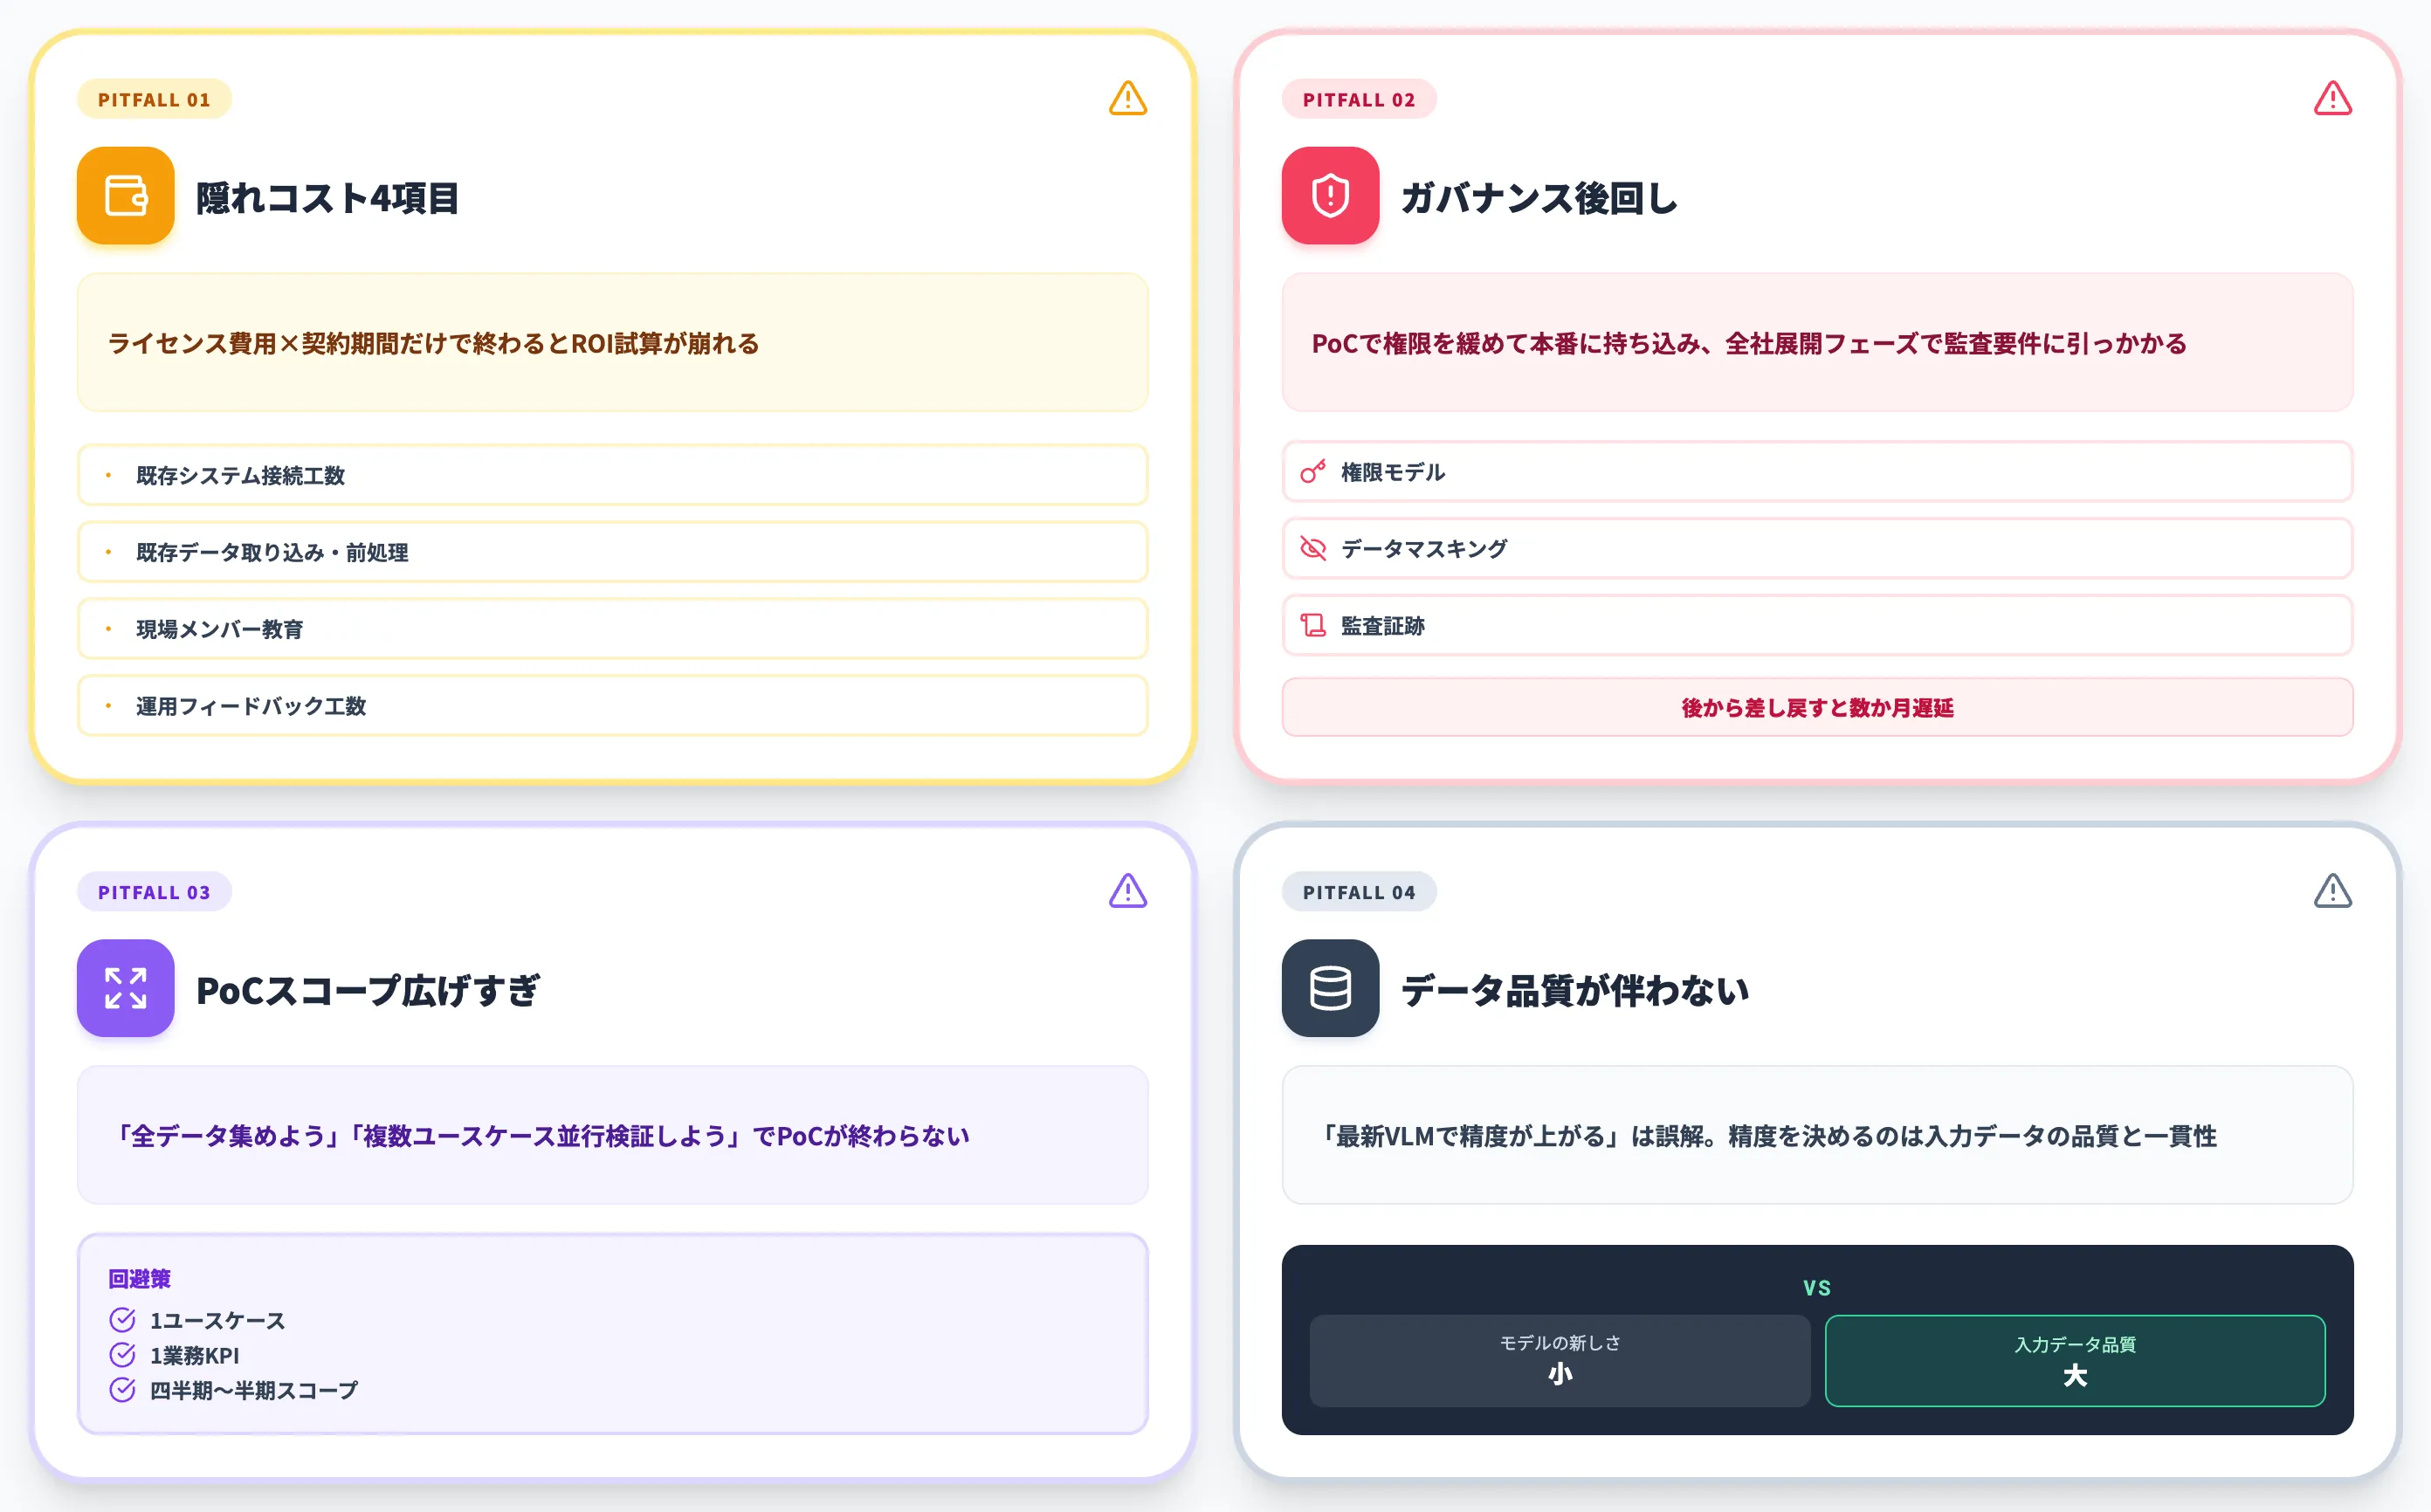This screenshot has height=1512, width=2431.
Task: Click the 運用フィードバック工数 row
Action: coord(612,706)
